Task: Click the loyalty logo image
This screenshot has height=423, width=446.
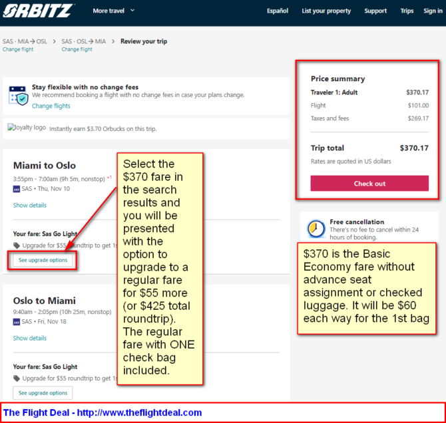Action: 27,127
